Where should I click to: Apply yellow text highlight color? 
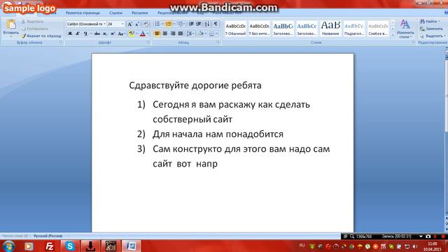point(131,34)
